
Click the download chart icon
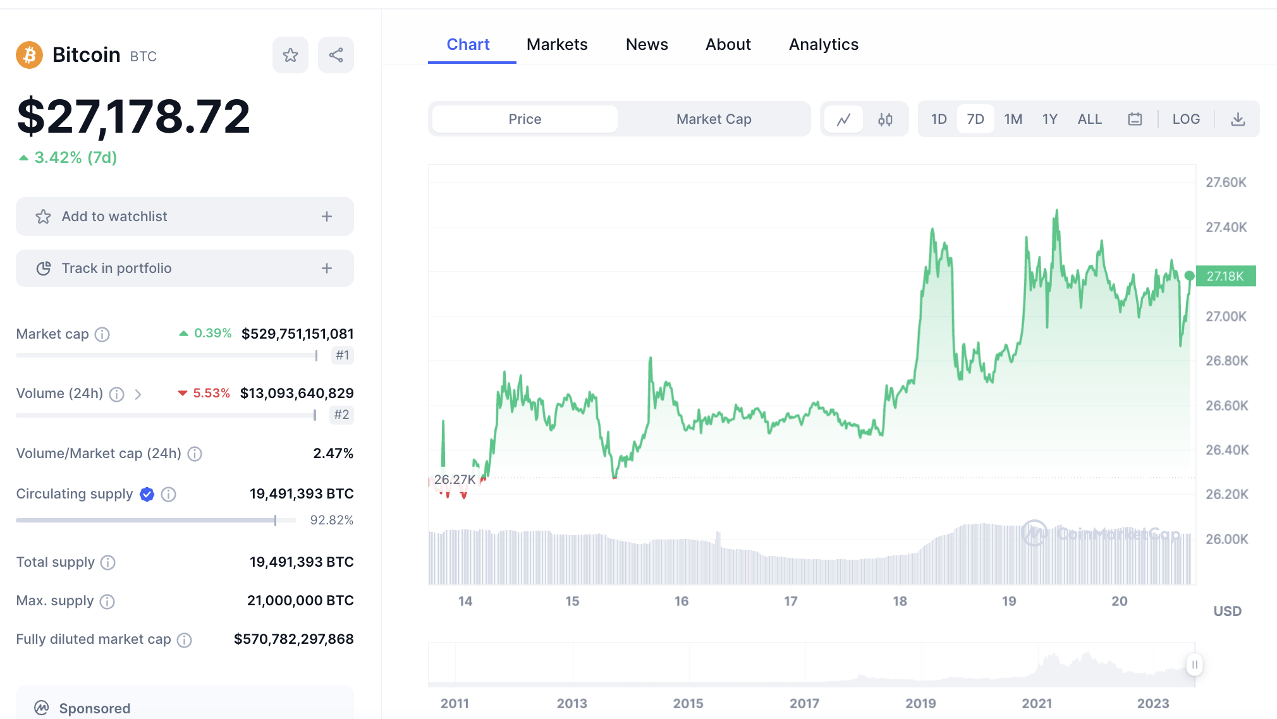click(x=1238, y=119)
